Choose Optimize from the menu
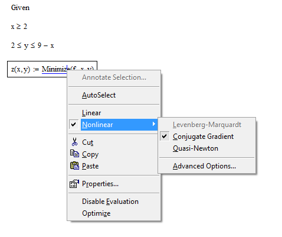This screenshot has height=237, width=282. click(96, 213)
